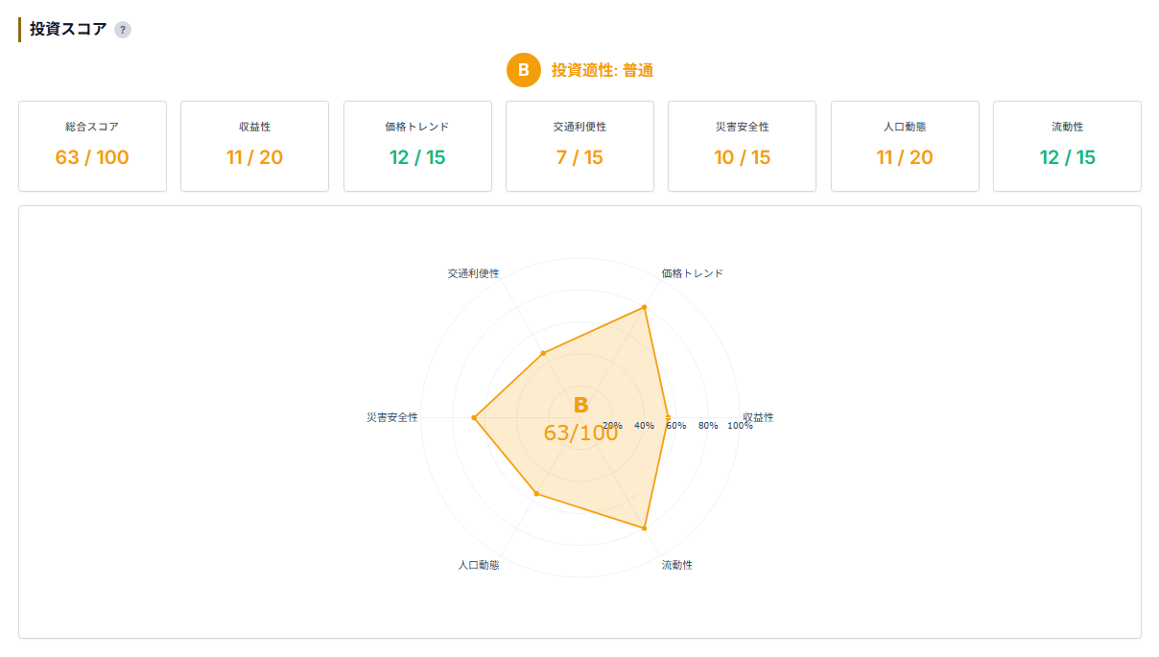Select the 収益性 11 / 20 score card
The image size is (1159, 657).
tap(254, 146)
